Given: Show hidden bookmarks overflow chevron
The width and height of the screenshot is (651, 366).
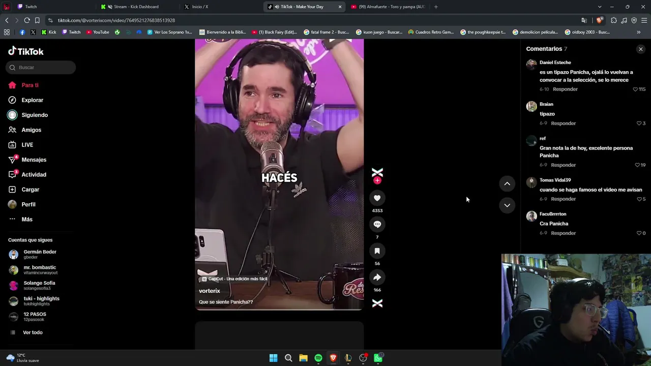Looking at the screenshot, I should pos(638,32).
